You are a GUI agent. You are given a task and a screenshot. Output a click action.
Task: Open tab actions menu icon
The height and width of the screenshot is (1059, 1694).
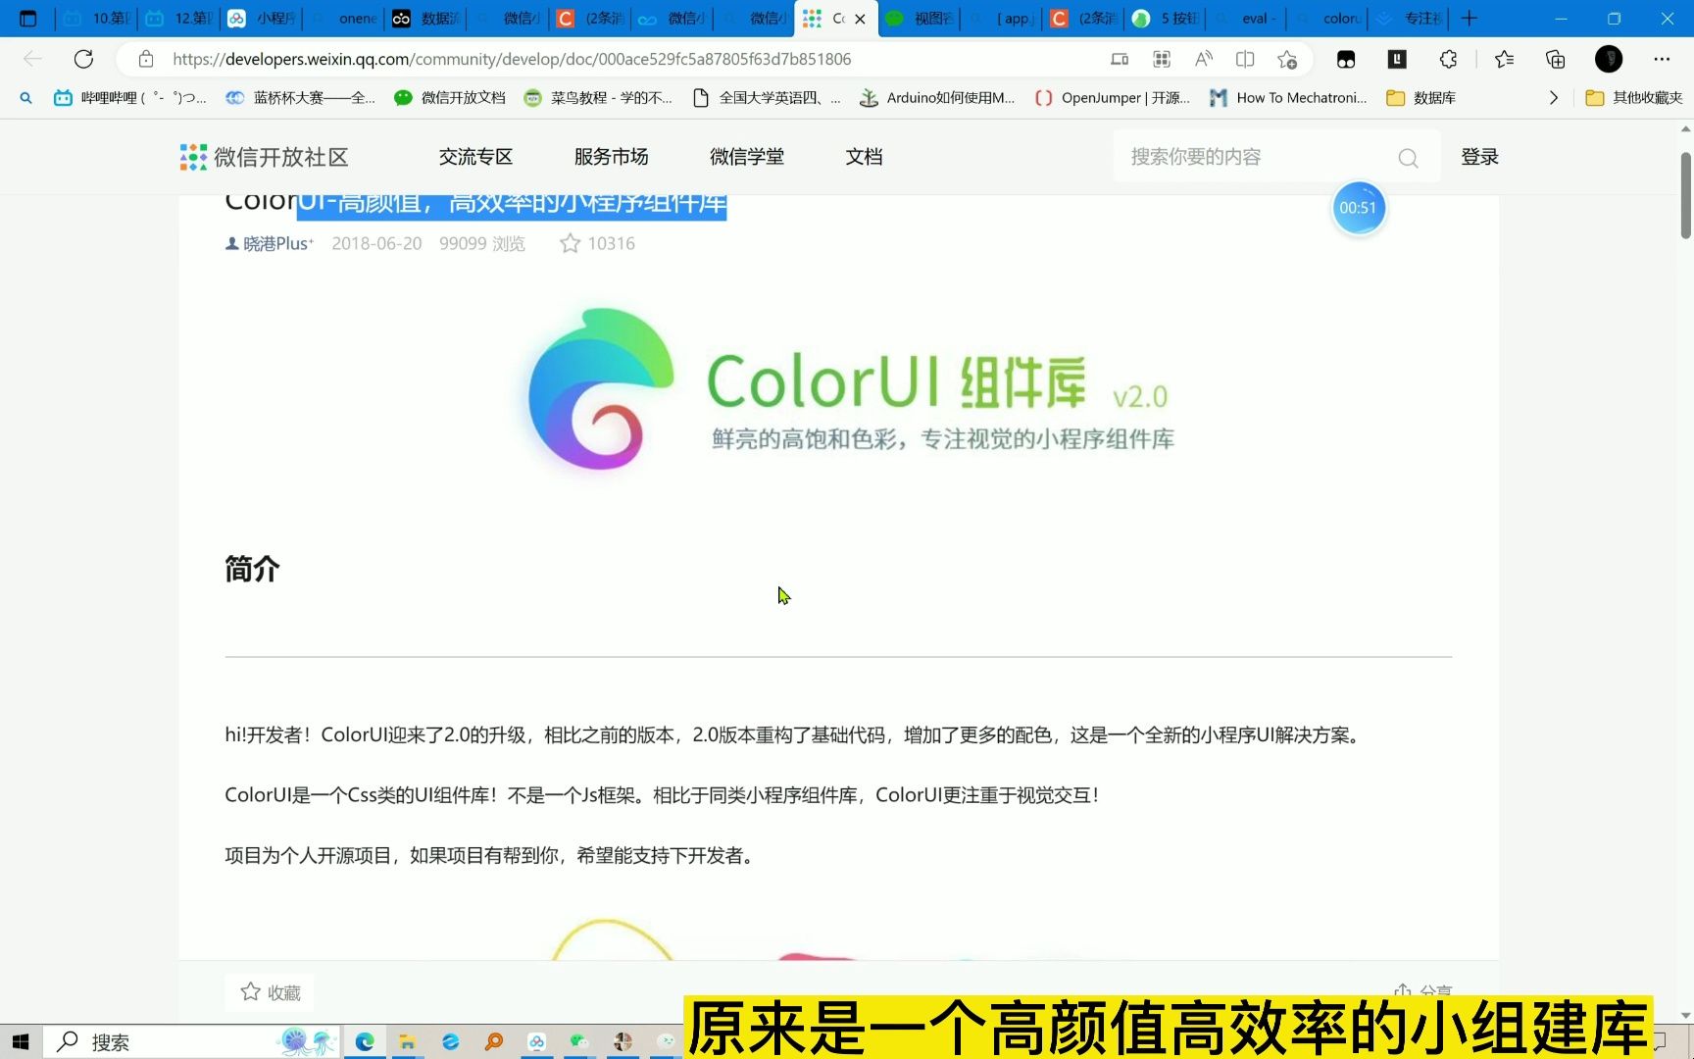pyautogui.click(x=27, y=18)
